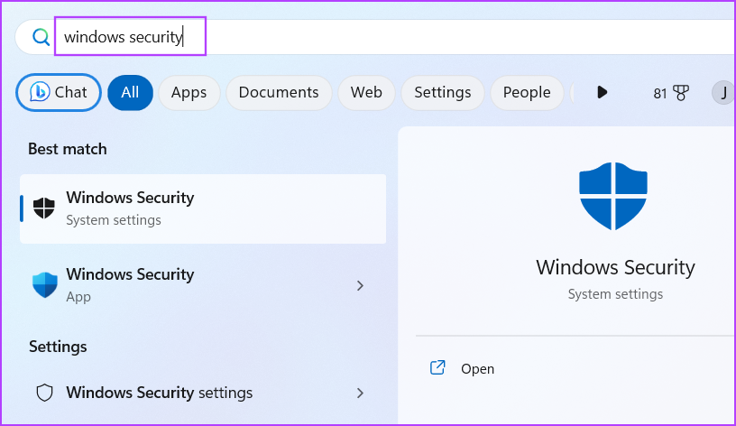The width and height of the screenshot is (736, 426).
Task: Select the All filter tab
Action: 130,92
